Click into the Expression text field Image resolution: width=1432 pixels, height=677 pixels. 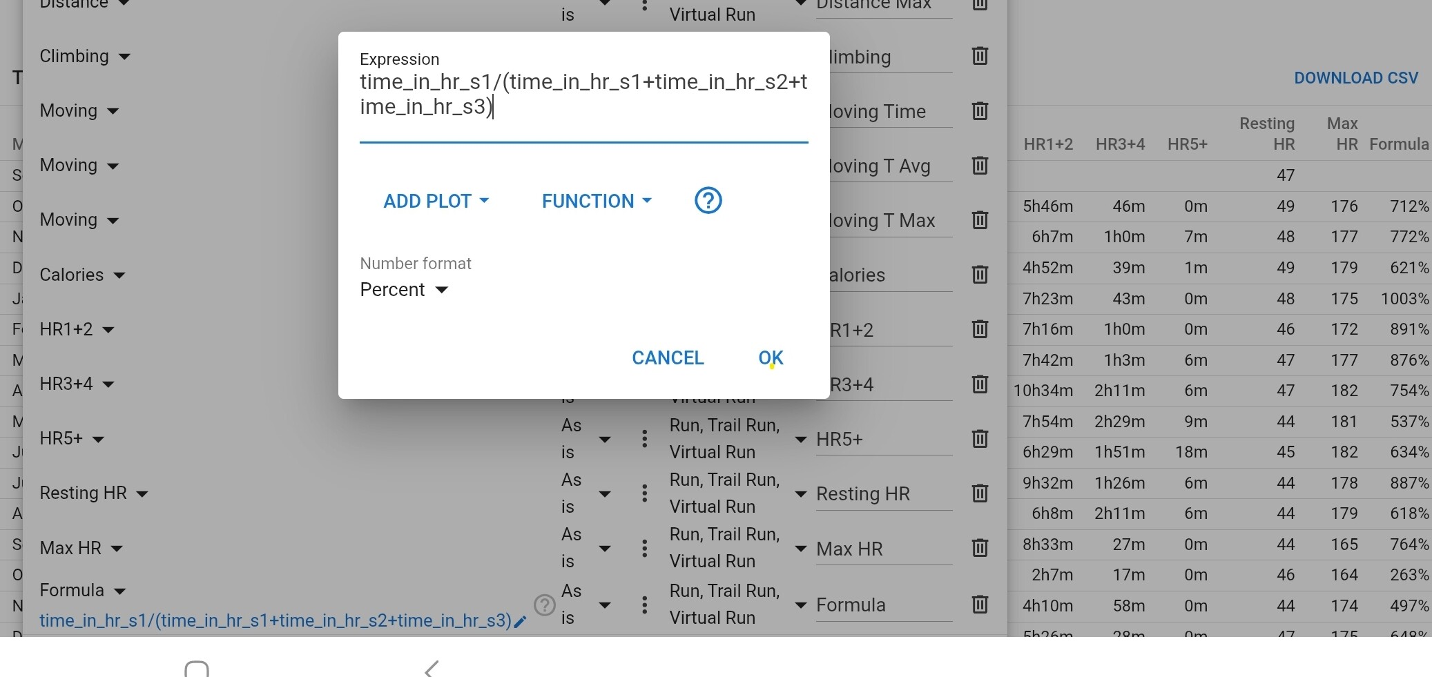583,95
